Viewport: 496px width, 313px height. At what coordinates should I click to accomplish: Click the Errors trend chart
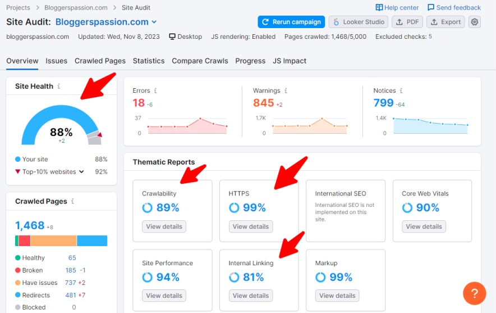187,126
